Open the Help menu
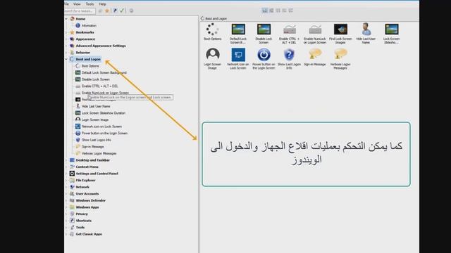Image resolution: width=451 pixels, height=253 pixels. pos(102,4)
